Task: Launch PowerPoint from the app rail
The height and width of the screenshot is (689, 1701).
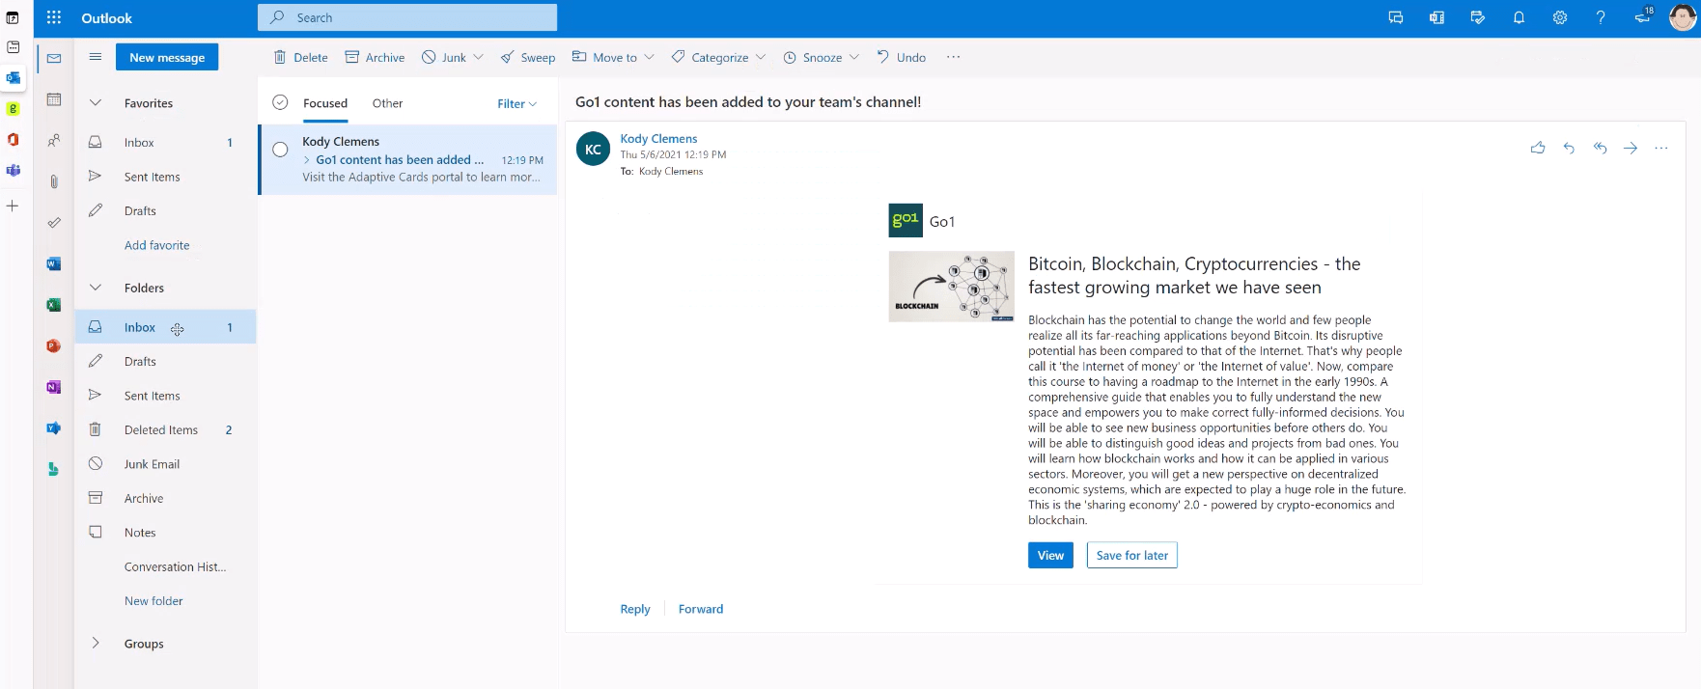Action: coord(54,345)
